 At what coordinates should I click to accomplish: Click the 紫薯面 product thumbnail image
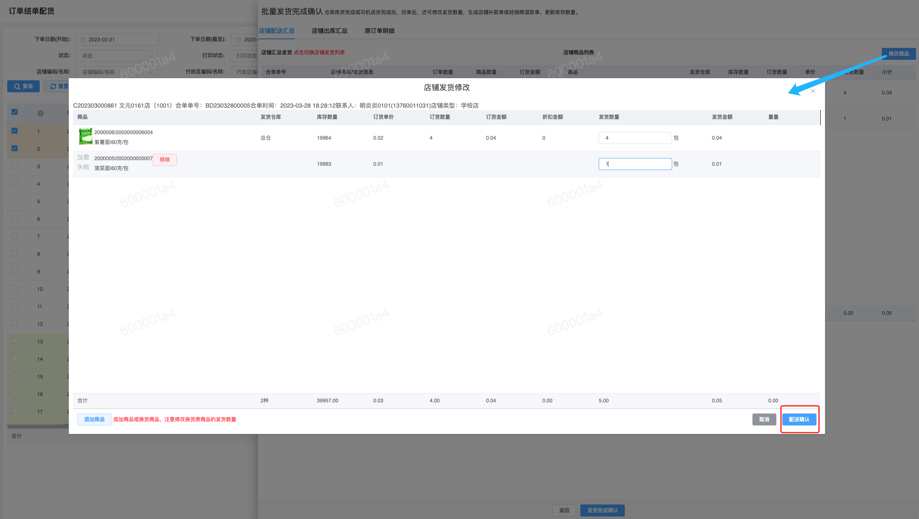85,137
